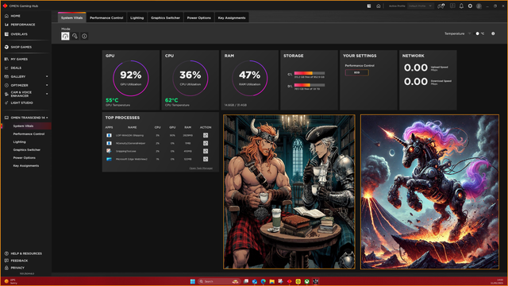The width and height of the screenshot is (508, 286).
Task: Select Lighting in the sidebar list
Action: [x=19, y=142]
